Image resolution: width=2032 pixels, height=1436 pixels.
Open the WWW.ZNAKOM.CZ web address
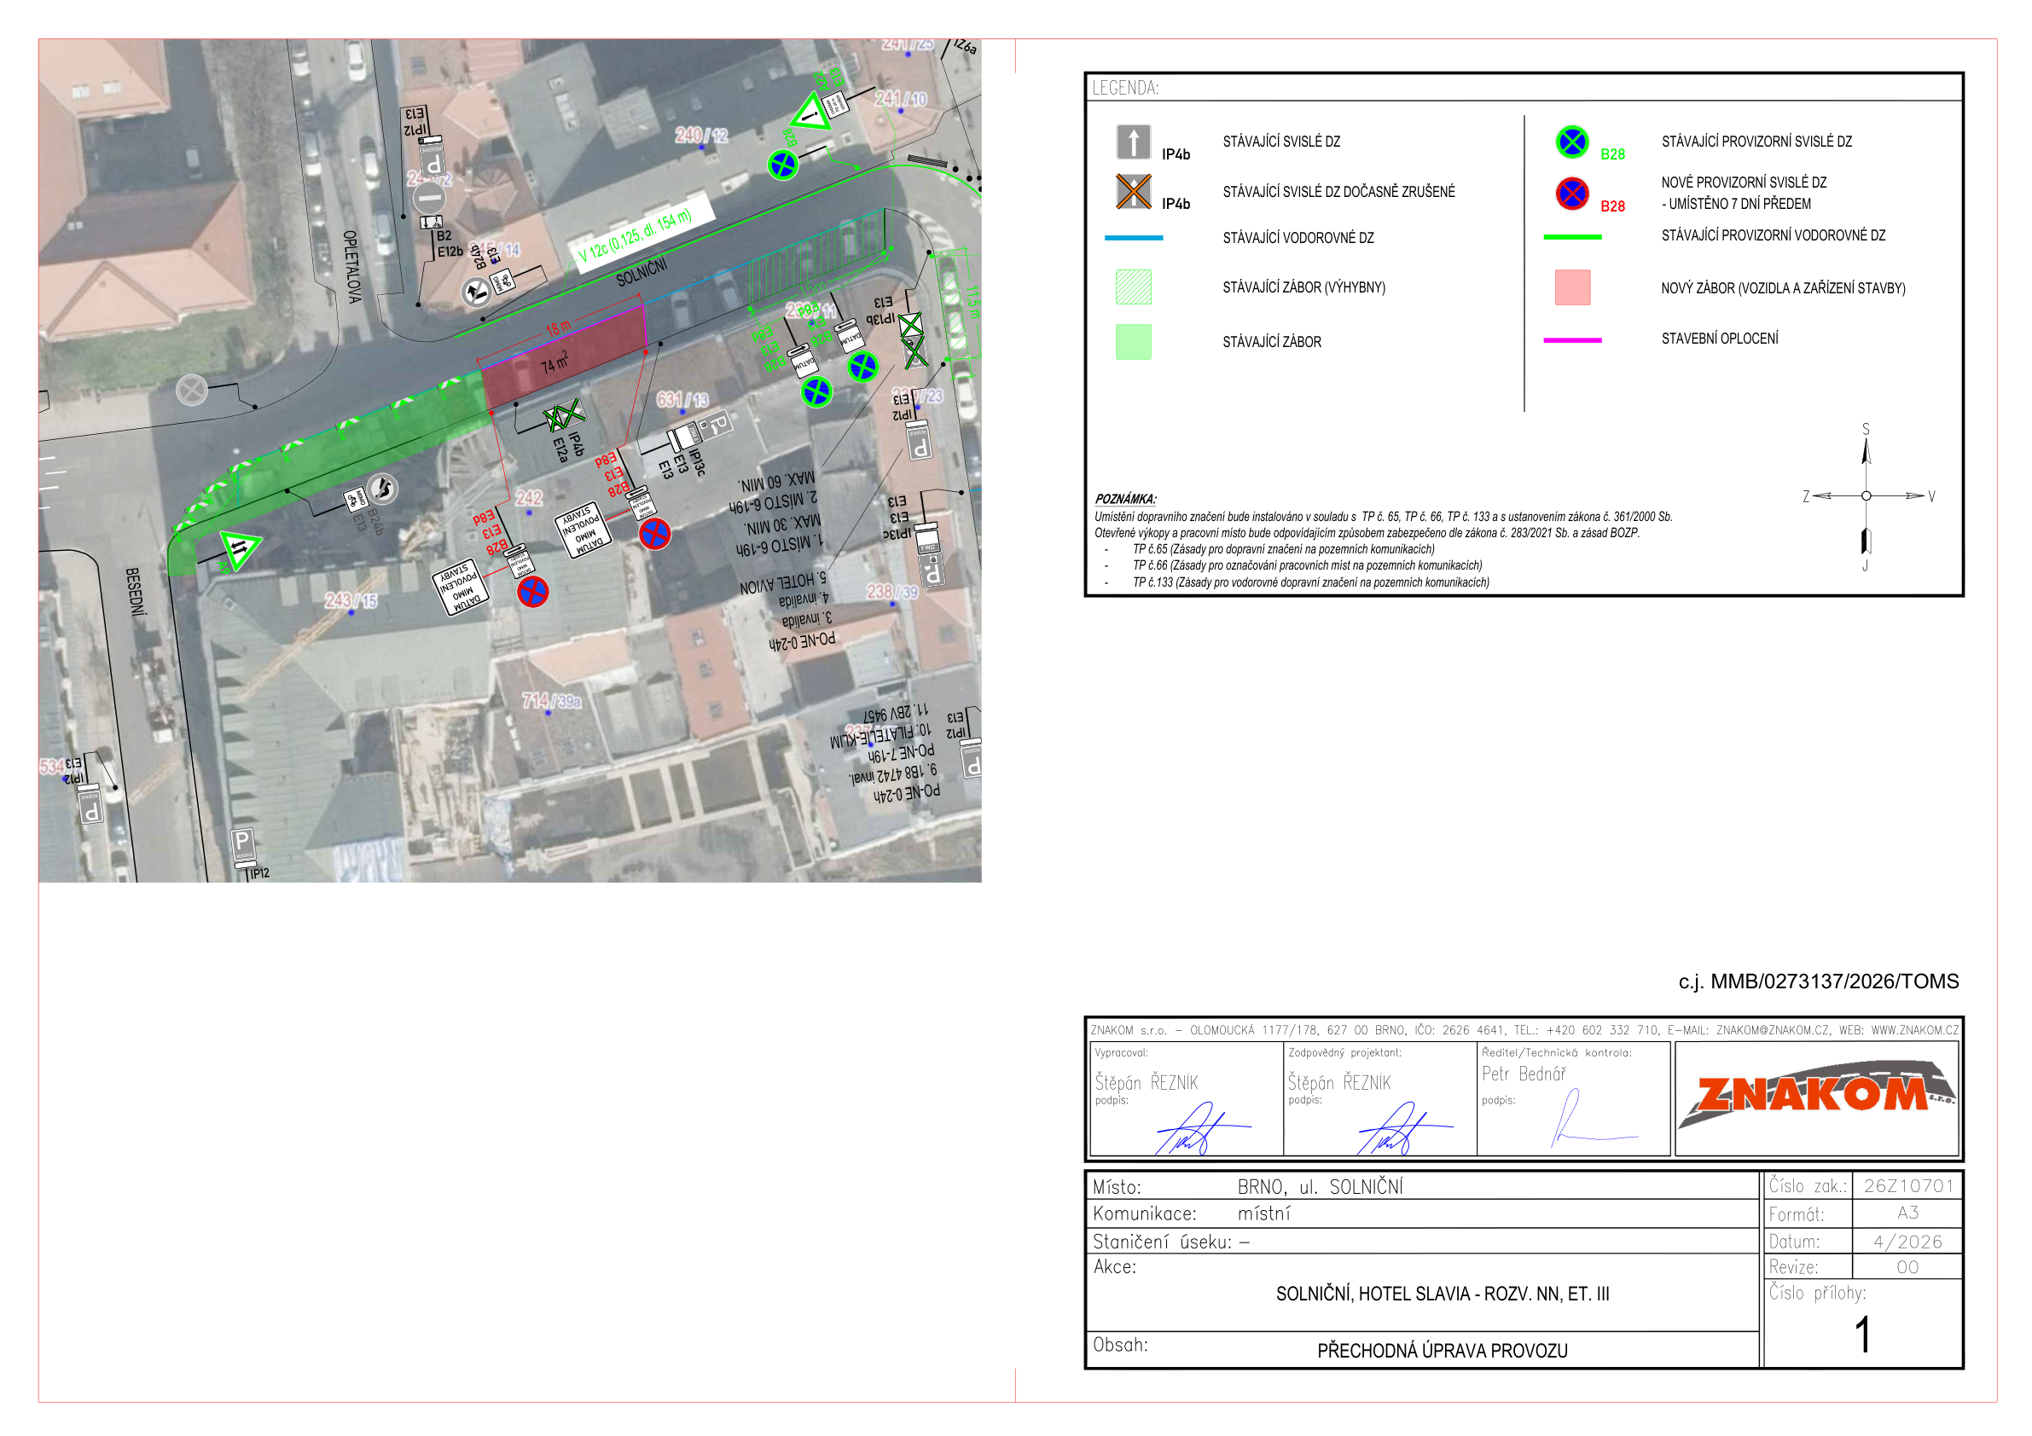tap(1913, 1030)
